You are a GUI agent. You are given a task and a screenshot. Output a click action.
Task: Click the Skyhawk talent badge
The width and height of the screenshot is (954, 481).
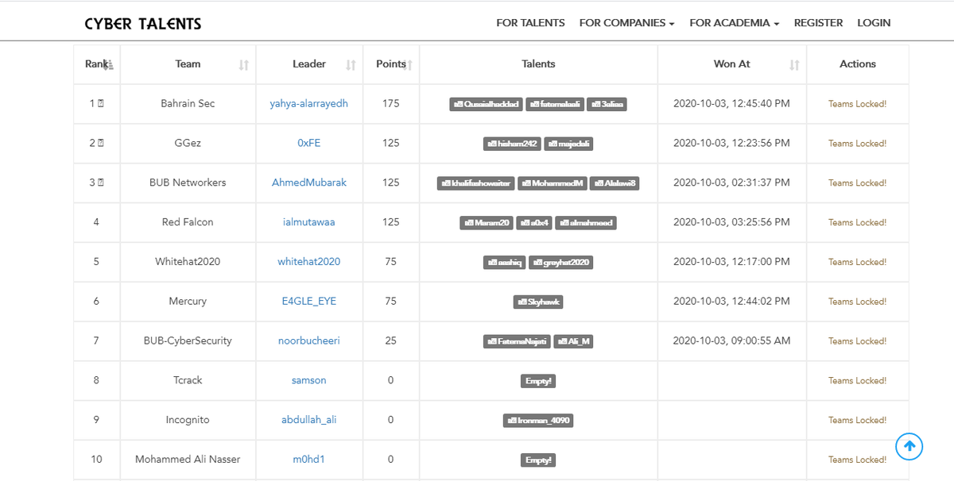(538, 302)
